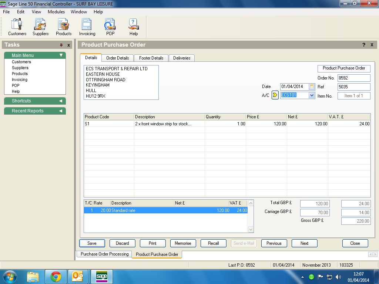Viewport: 379px width, 284px height.
Task: Expand the Shortcuts section
Action: (x=61, y=101)
